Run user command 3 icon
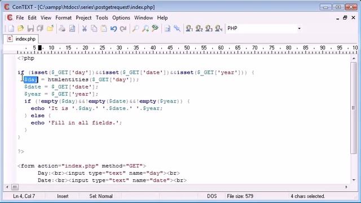Image resolution: width=361 pixels, height=203 pixels. click(x=209, y=29)
